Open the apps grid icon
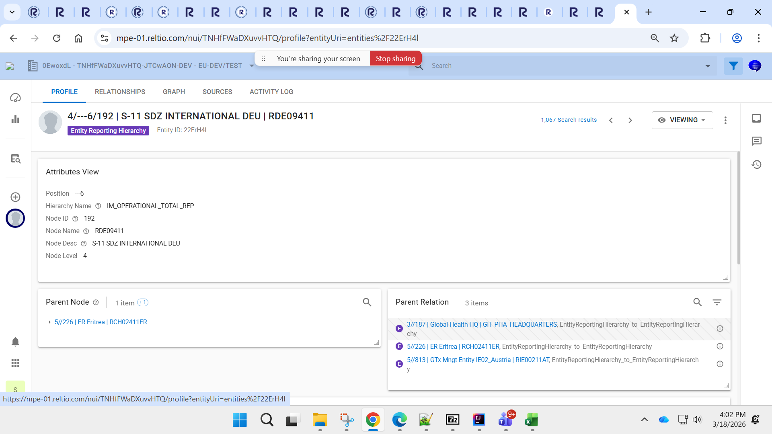This screenshot has width=772, height=434. tap(15, 363)
